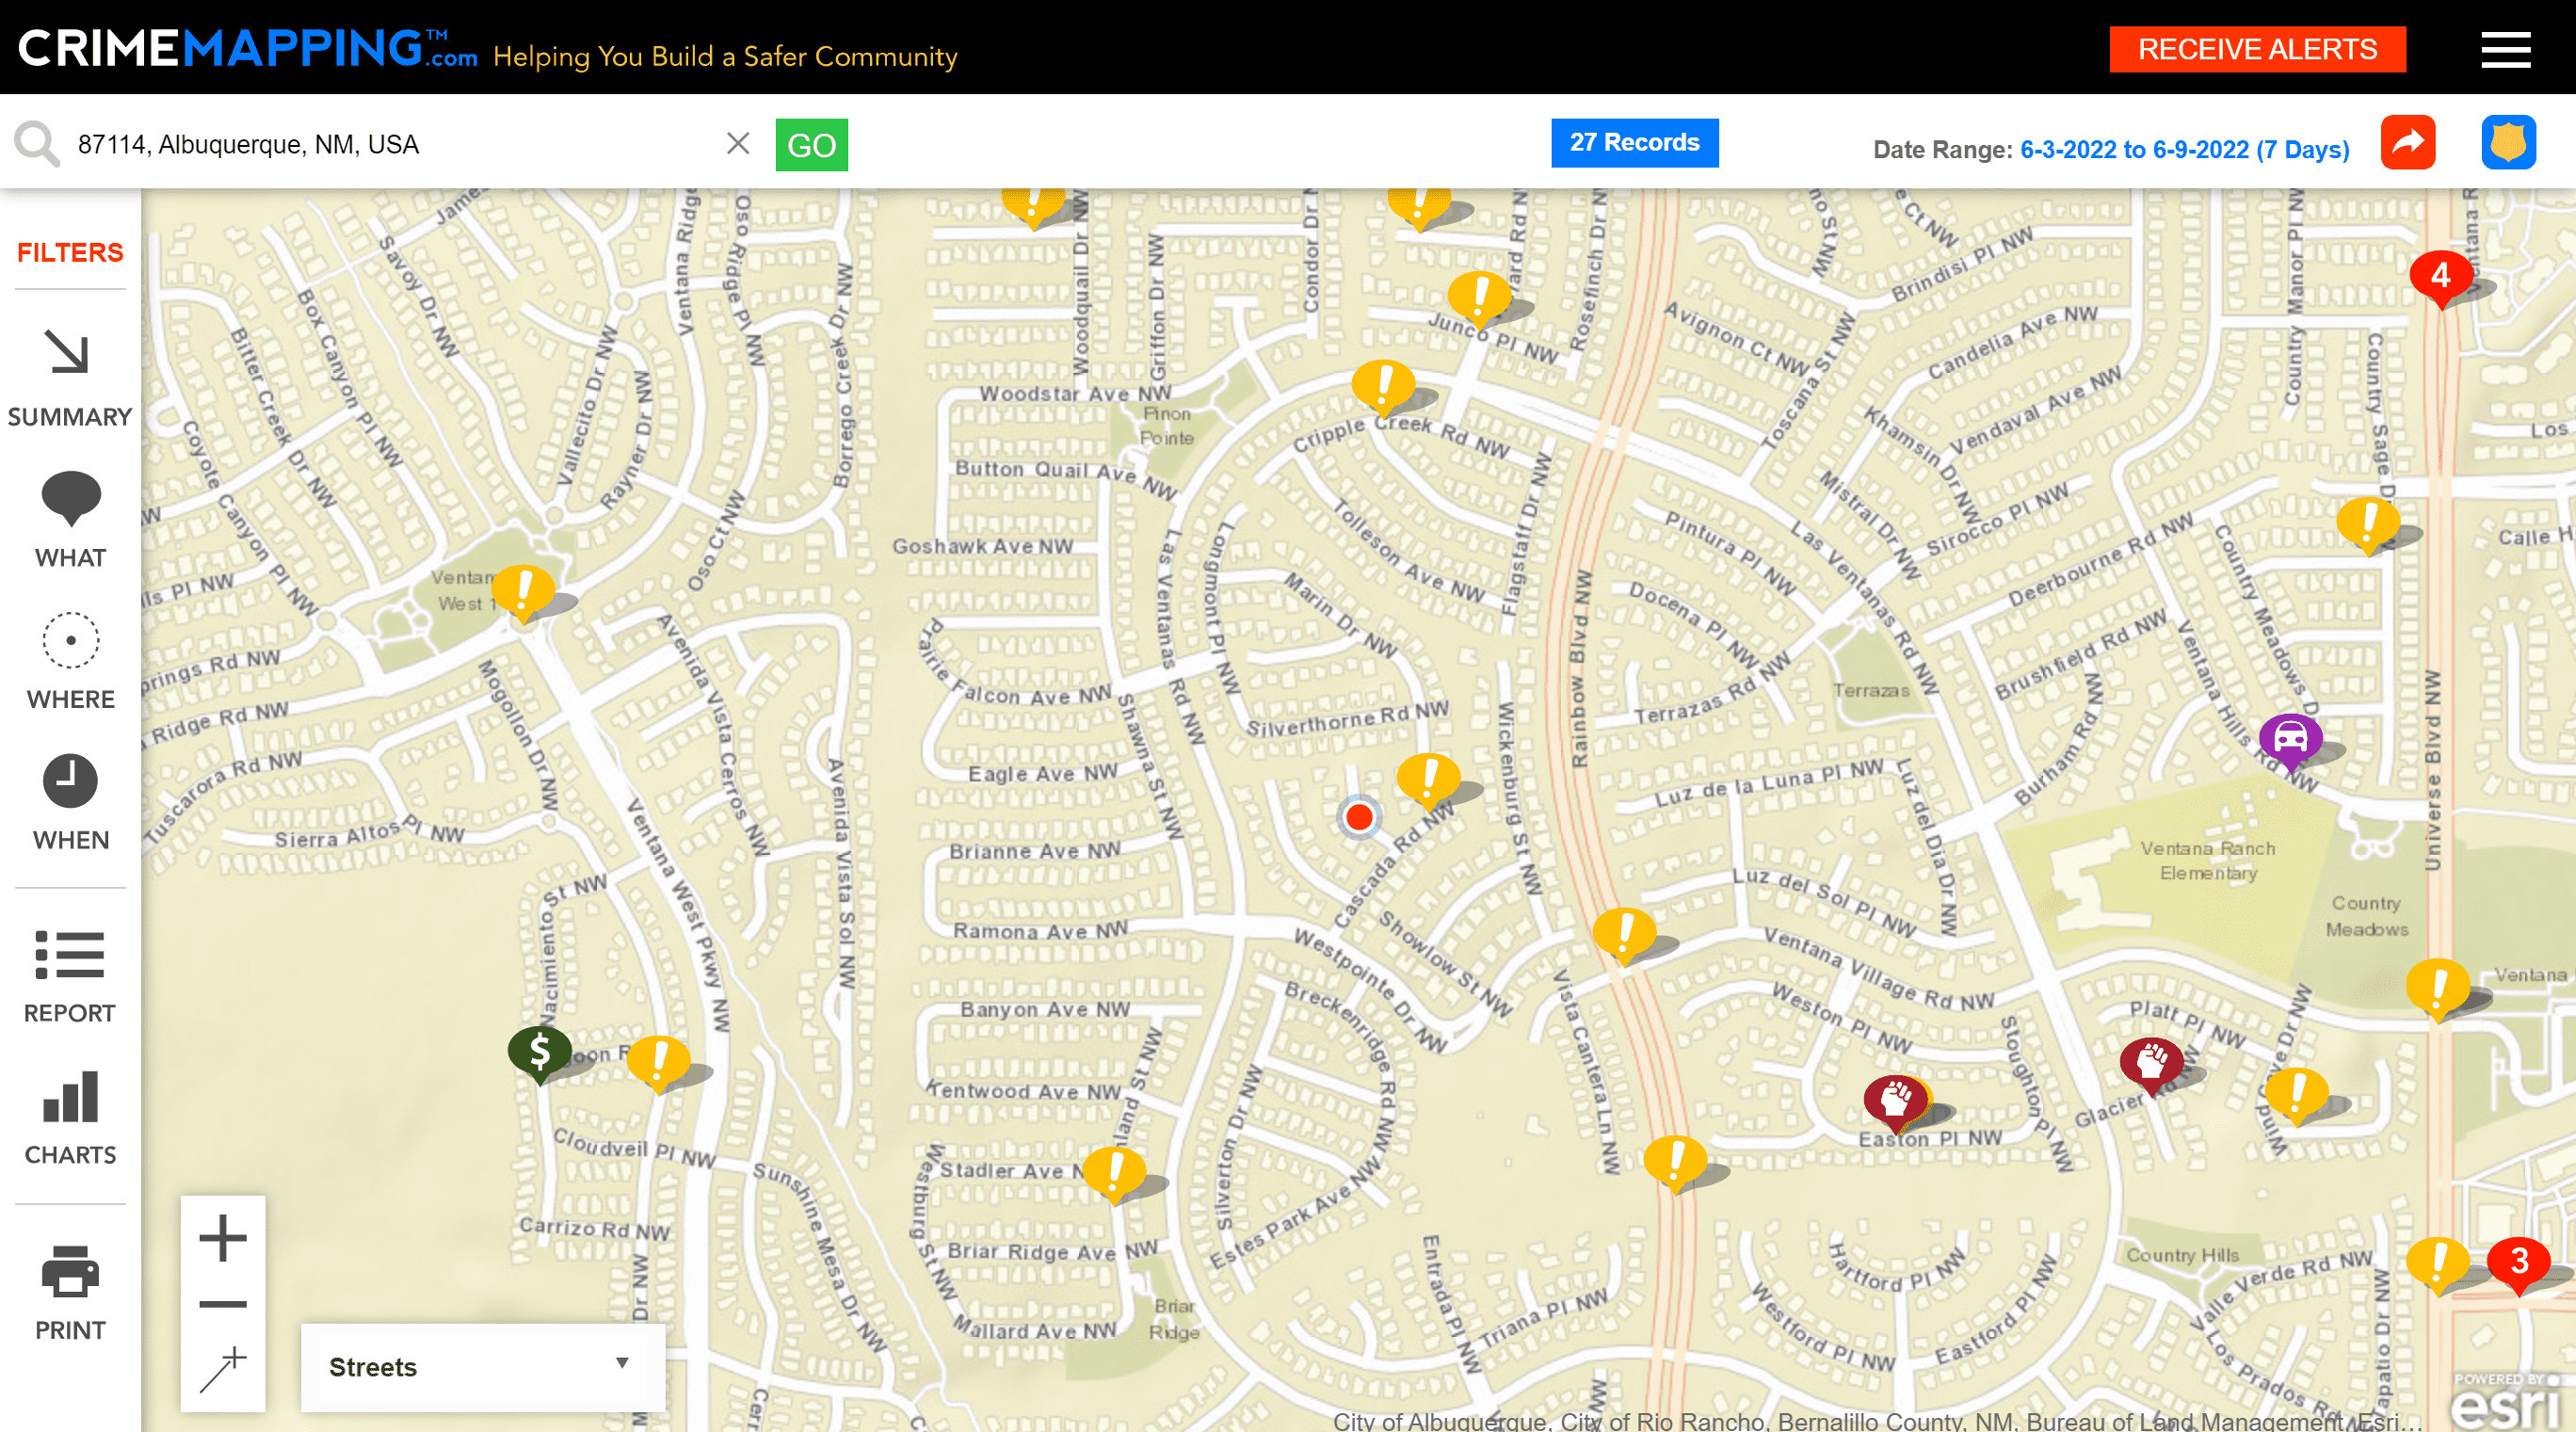Viewport: 2576px width, 1432px height.
Task: Open the WHERE filter
Action: click(70, 661)
